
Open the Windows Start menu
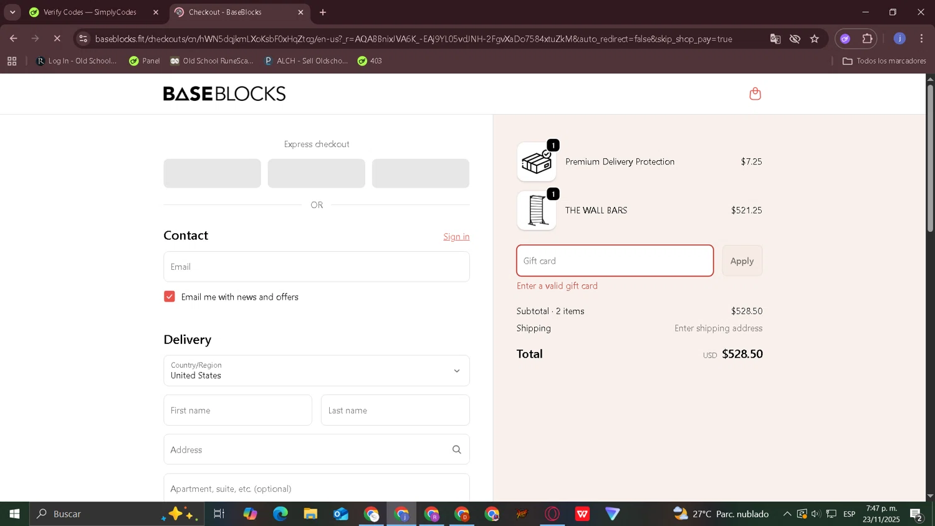pyautogui.click(x=14, y=514)
